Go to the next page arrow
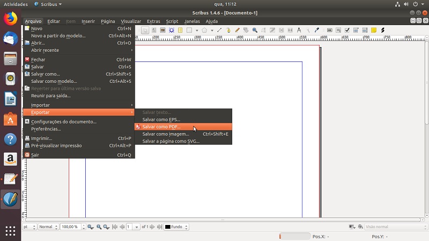This screenshot has width=429, height=241. pos(152,227)
